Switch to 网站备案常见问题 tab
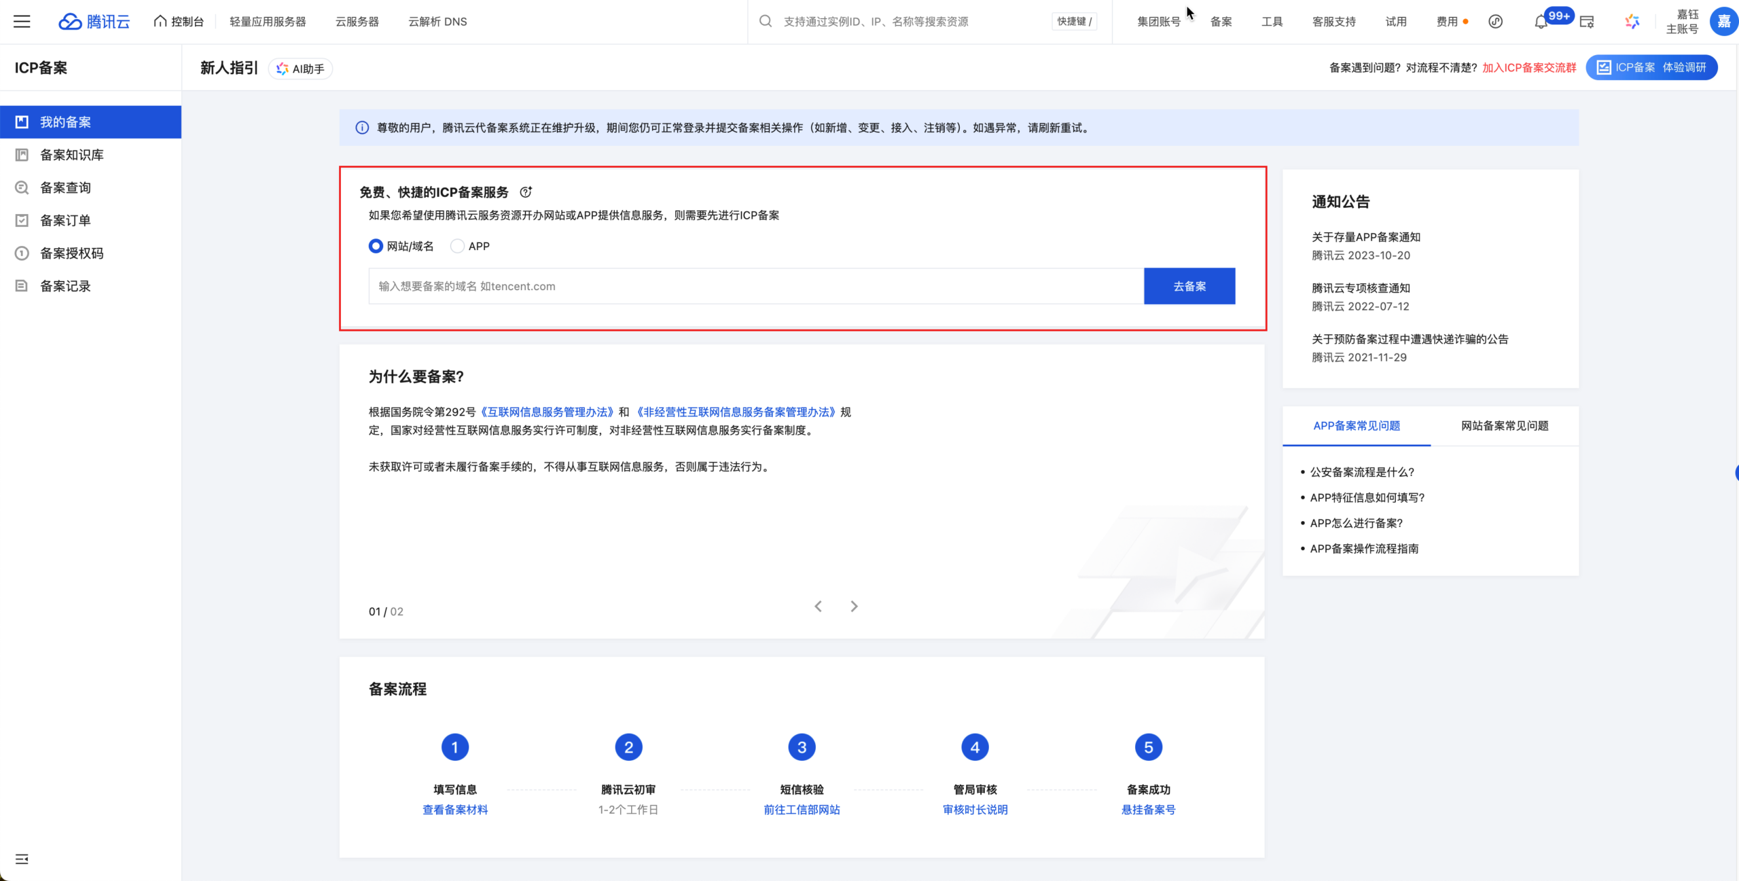1739x881 pixels. pyautogui.click(x=1505, y=426)
